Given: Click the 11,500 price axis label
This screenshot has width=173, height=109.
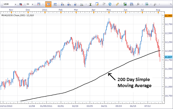Looking at the screenshot, I should point(169,69).
